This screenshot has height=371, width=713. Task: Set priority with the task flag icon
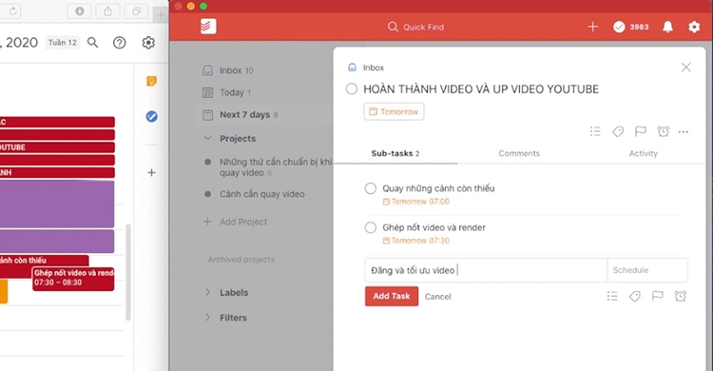pyautogui.click(x=640, y=131)
